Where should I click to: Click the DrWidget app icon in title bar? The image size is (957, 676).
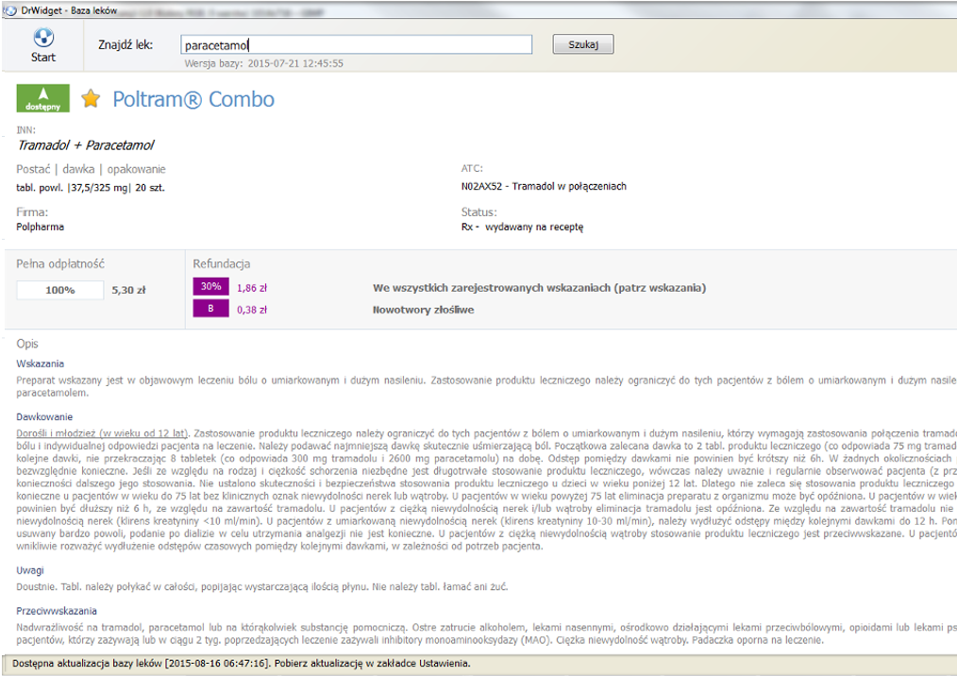pos(10,10)
